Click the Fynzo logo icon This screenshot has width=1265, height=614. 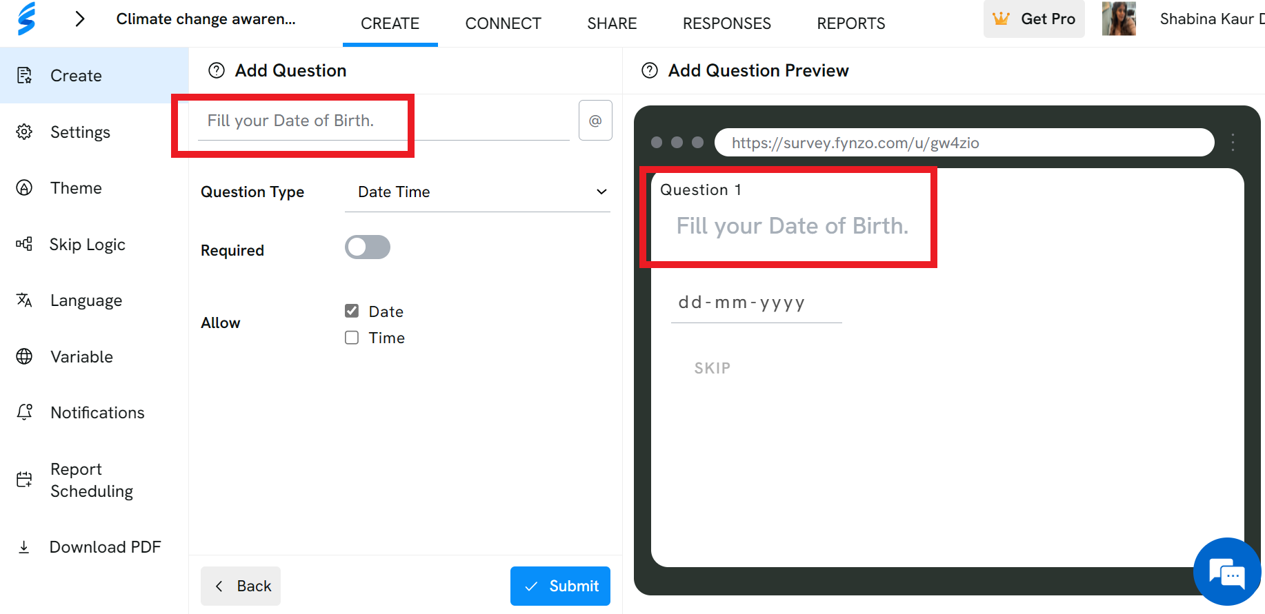click(x=26, y=19)
